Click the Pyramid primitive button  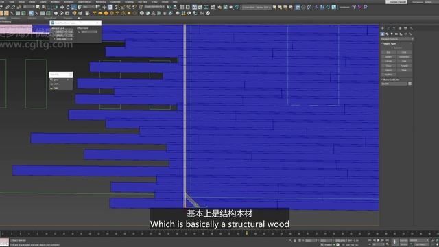point(404,66)
